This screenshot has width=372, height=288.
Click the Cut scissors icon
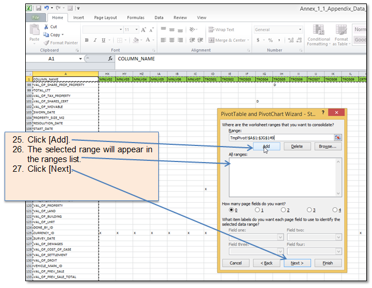coord(46,27)
